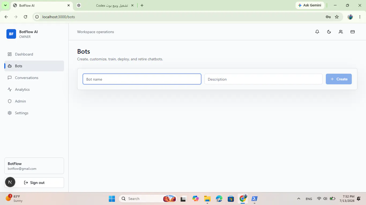Select Bots in the sidebar

(34, 66)
